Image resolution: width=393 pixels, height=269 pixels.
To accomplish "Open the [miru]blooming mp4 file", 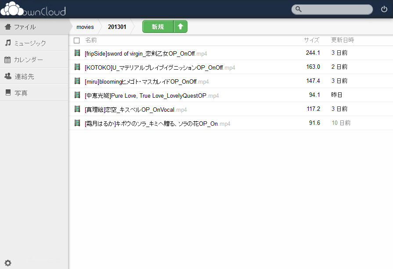I will (x=147, y=81).
